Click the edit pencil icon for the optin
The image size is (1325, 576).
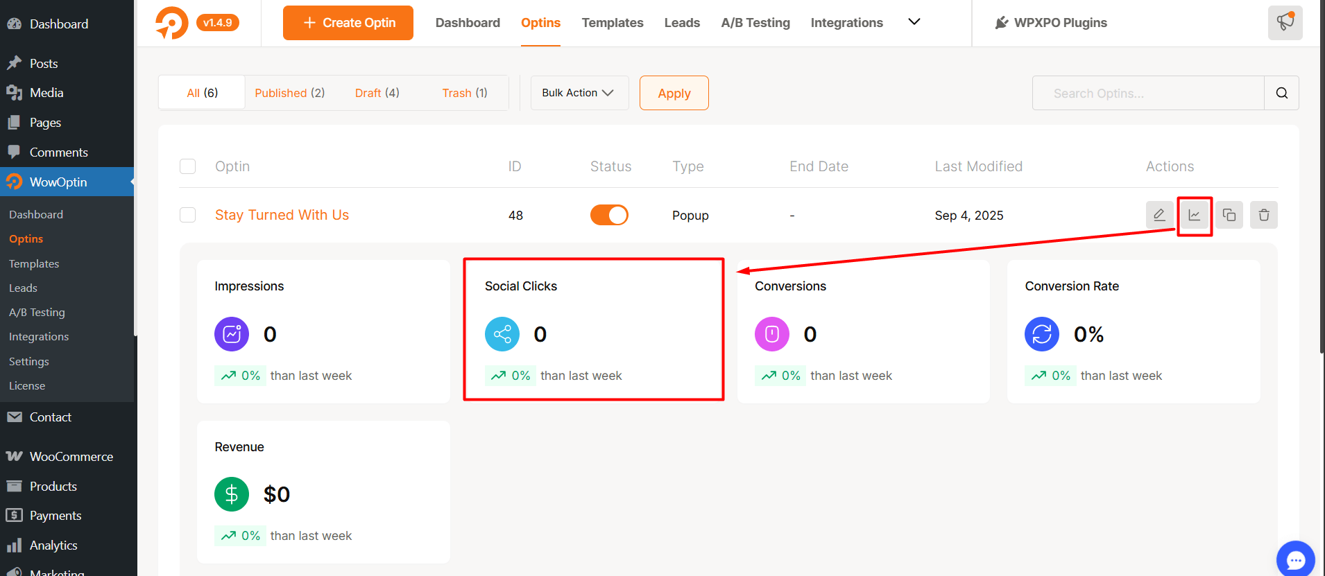click(1159, 215)
